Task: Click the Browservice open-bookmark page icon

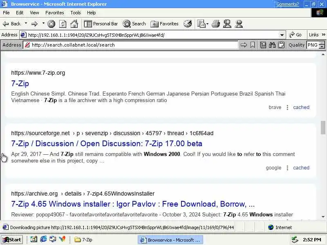Action: pos(263,45)
